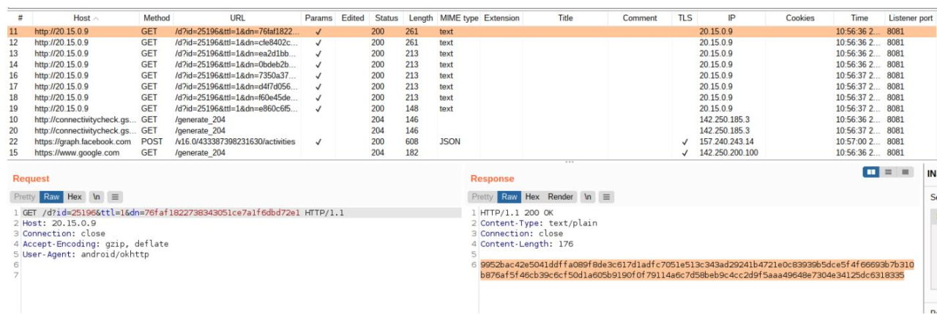This screenshot has width=937, height=314.
Task: Sort history by TLS column header
Action: pos(684,18)
